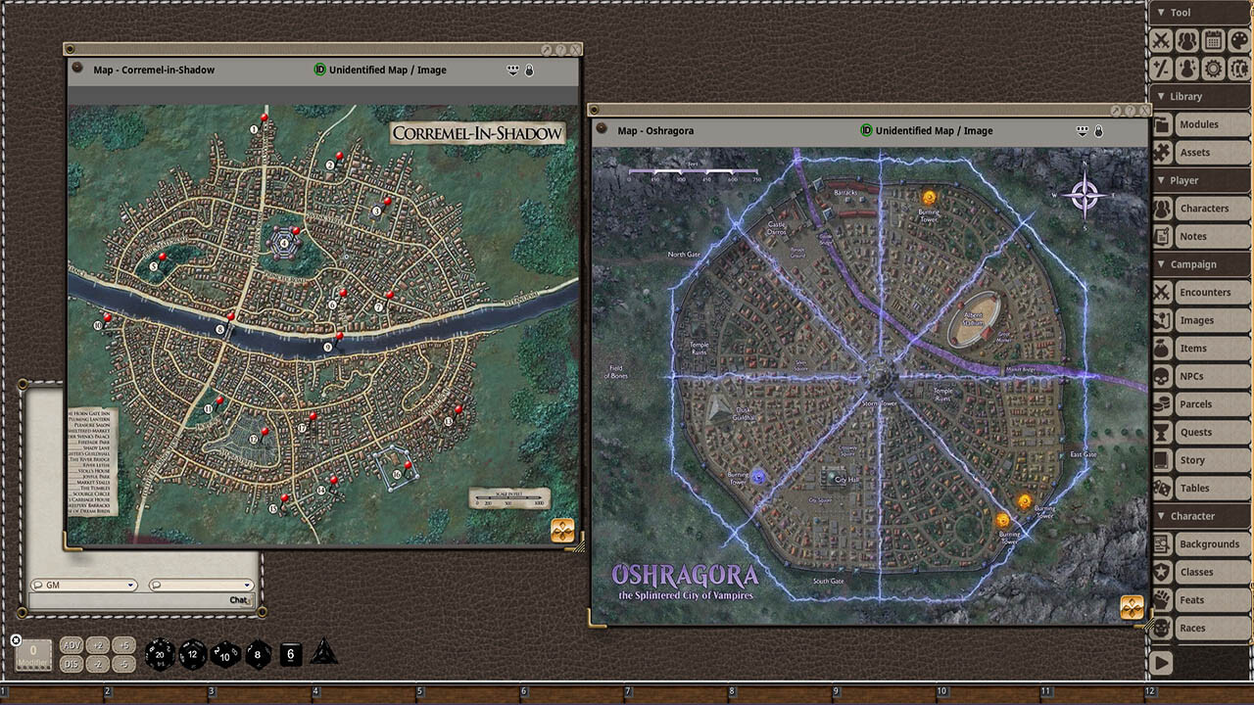Screen dimensions: 1254x705
Task: Toggle the lock icon on Oshragora map header
Action: coord(1098,130)
